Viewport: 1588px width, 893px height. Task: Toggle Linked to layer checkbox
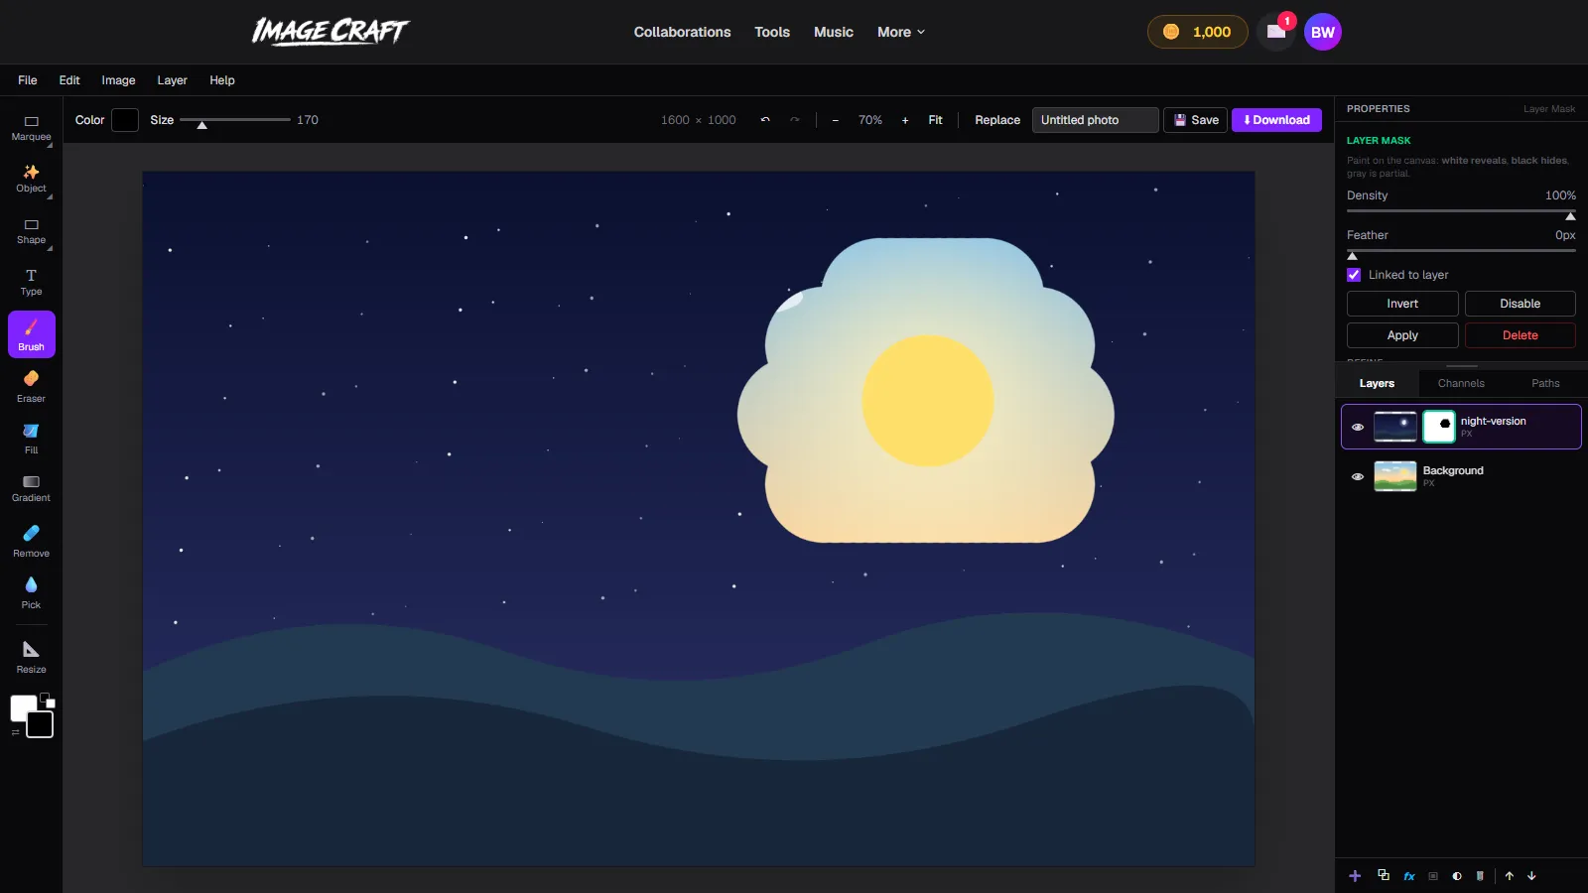1354,275
